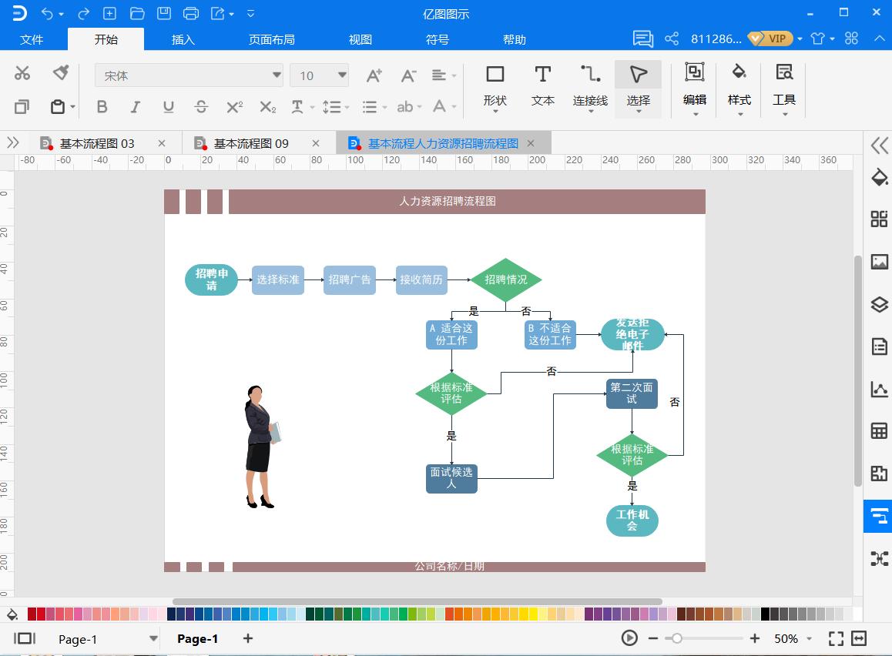Toggle bold formatting on selected text

(101, 107)
